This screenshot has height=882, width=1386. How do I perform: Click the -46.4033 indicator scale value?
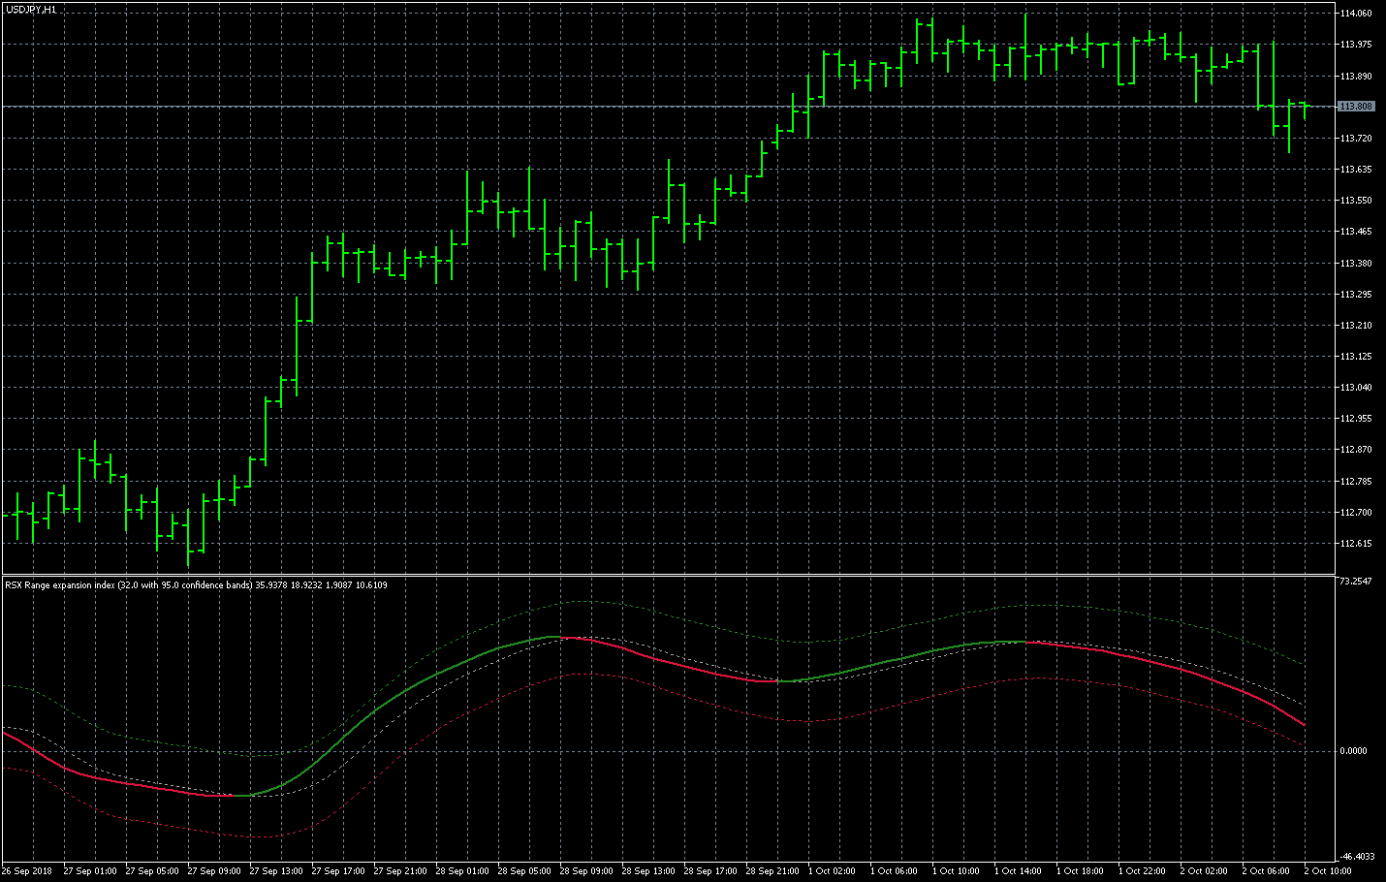(x=1355, y=857)
